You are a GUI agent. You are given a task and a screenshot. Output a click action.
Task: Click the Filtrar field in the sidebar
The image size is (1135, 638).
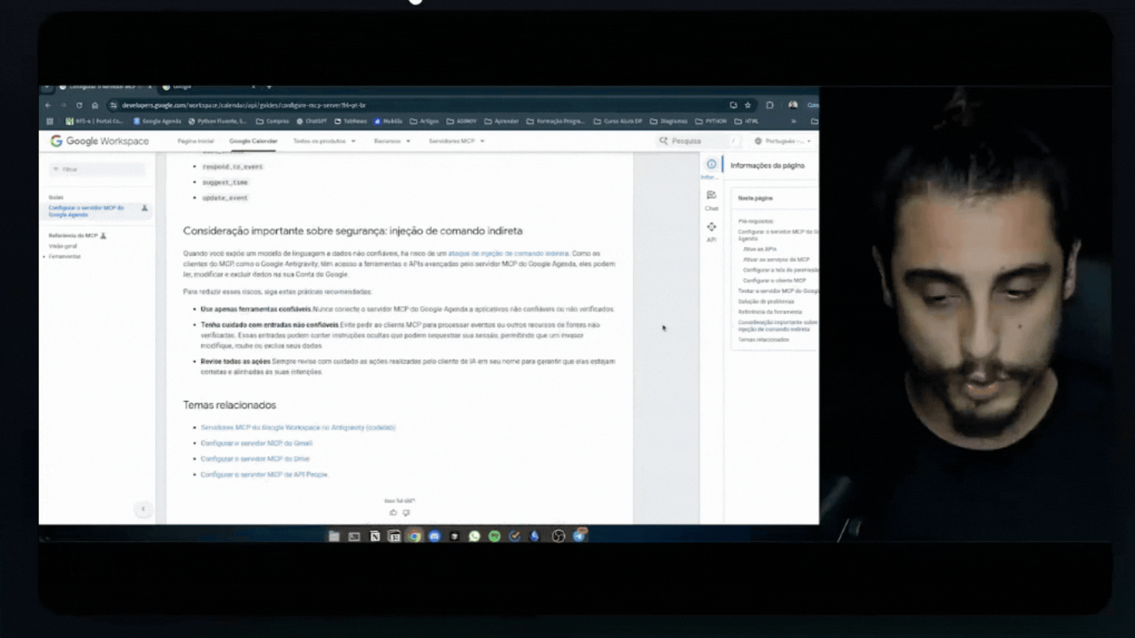[98, 170]
